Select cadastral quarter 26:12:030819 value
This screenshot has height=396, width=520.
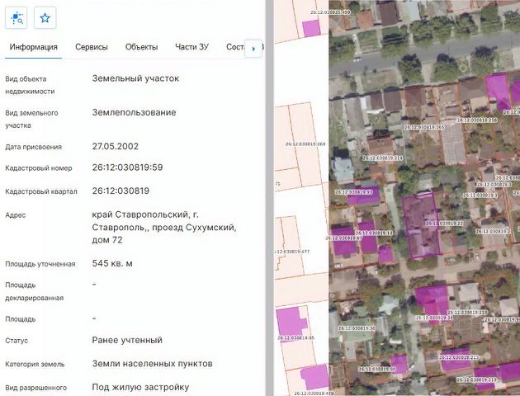(x=121, y=191)
